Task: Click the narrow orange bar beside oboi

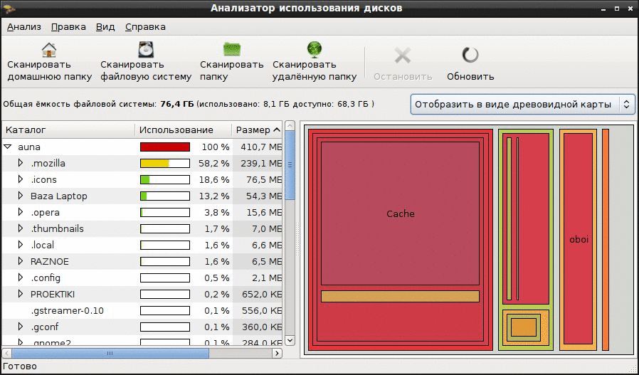Action: coord(605,239)
